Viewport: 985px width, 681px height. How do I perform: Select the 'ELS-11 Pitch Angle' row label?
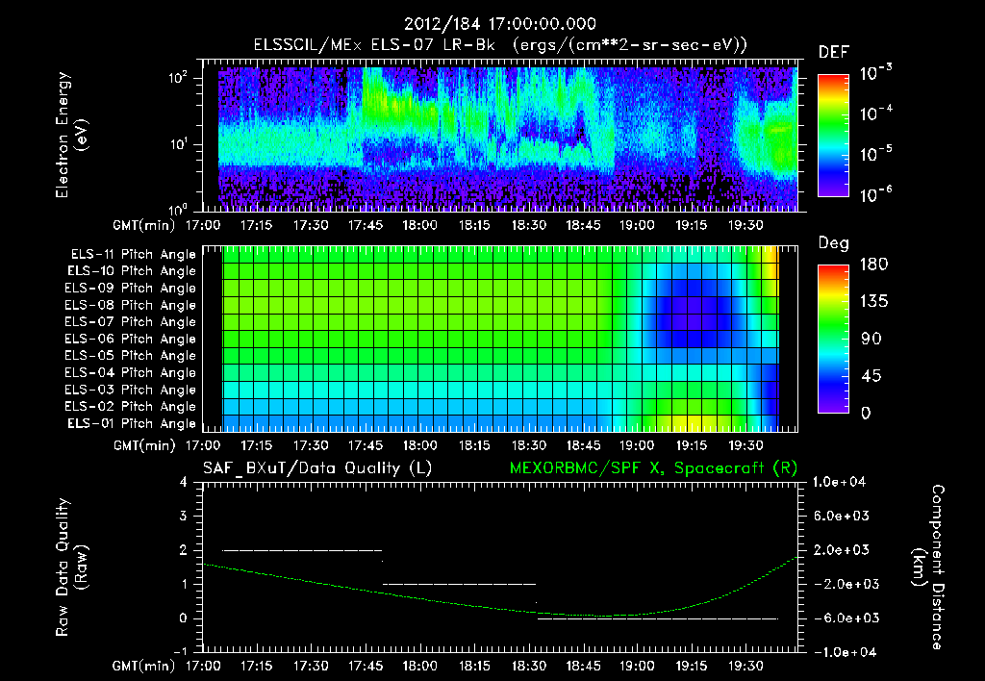(x=133, y=255)
